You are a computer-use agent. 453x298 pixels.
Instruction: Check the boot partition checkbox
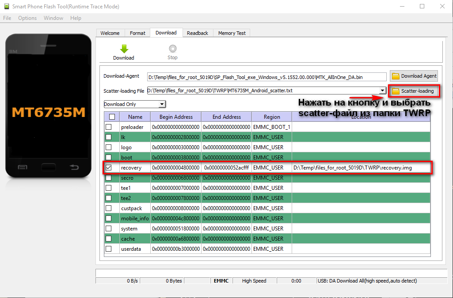(109, 158)
